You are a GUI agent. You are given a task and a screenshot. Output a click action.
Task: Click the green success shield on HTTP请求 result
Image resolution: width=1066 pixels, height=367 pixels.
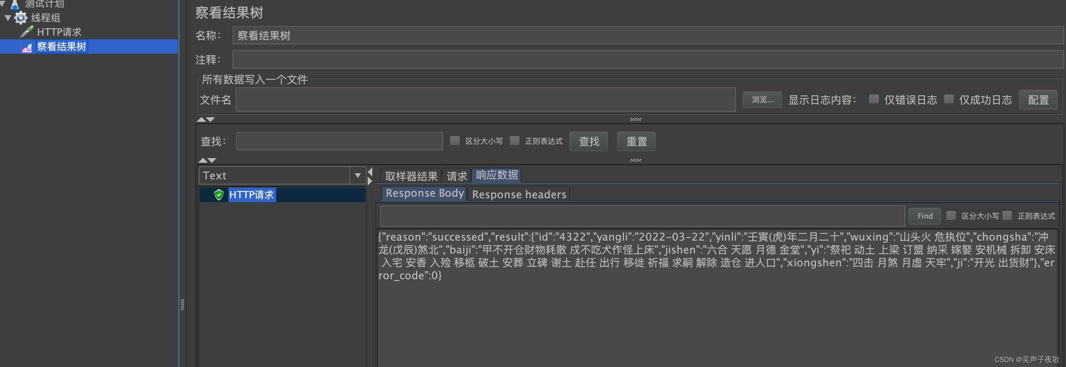(x=219, y=195)
